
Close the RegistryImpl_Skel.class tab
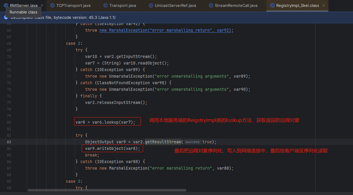tap(324, 5)
